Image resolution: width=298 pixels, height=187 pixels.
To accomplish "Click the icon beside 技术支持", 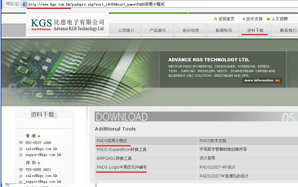I will pos(244,19).
